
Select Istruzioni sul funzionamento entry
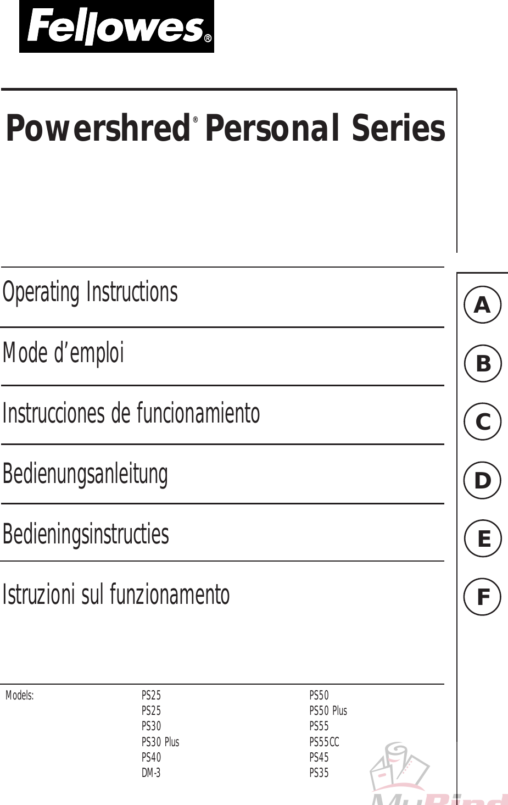point(116,595)
